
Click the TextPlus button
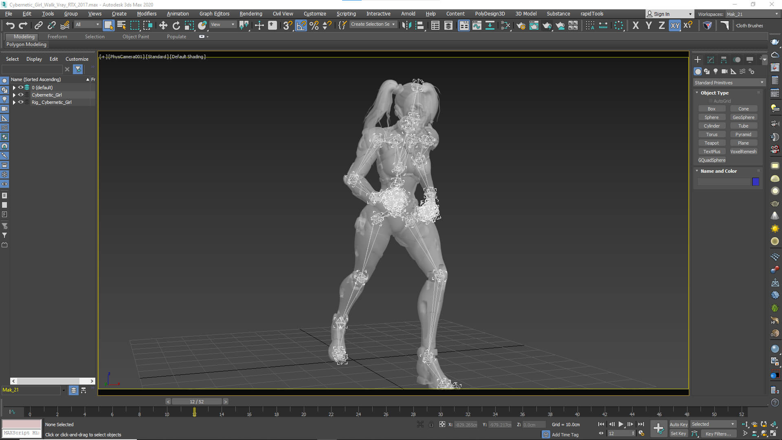tap(712, 152)
